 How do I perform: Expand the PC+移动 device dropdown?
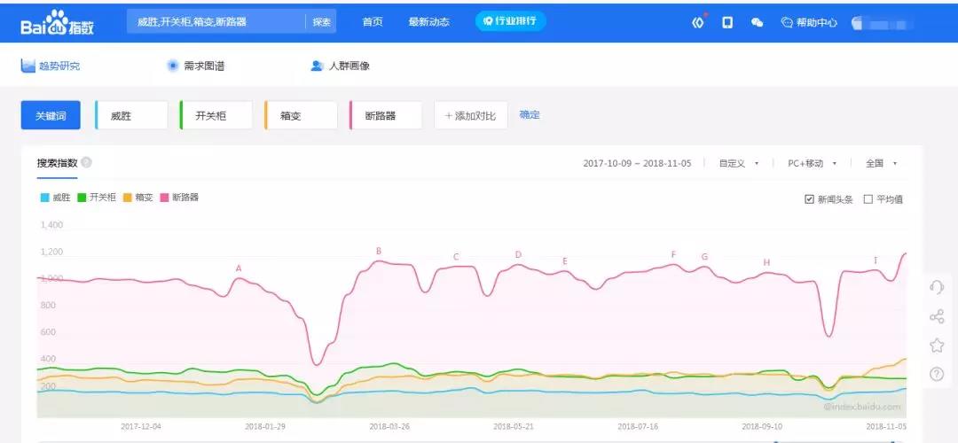(811, 163)
